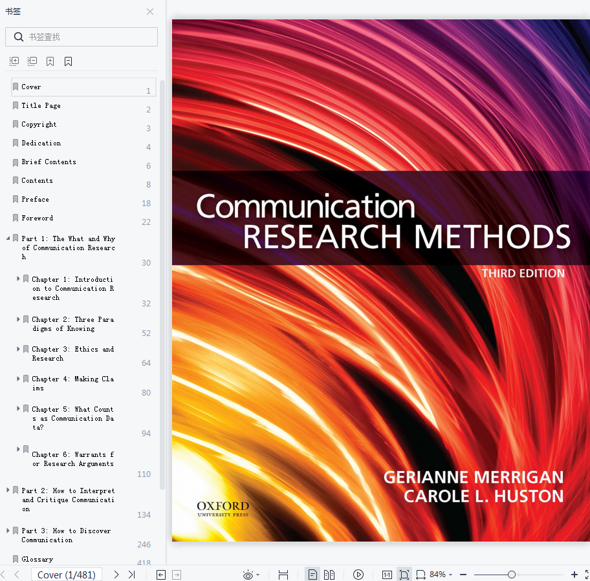This screenshot has height=581, width=590.
Task: Open the Glossary bookmark
Action: 38,559
